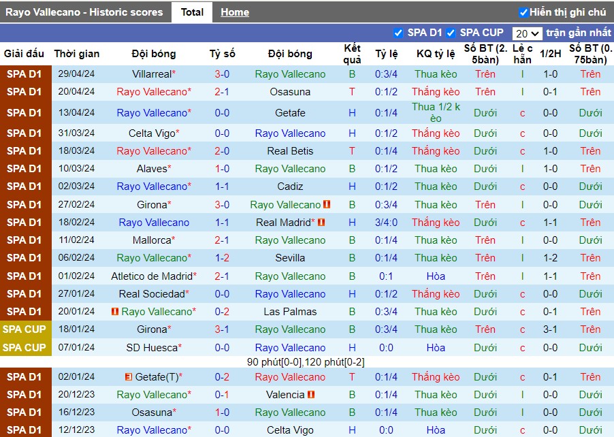Screen dimensions: 614x437
Task: Open Getafe team link on 13/04/24
Action: point(290,113)
